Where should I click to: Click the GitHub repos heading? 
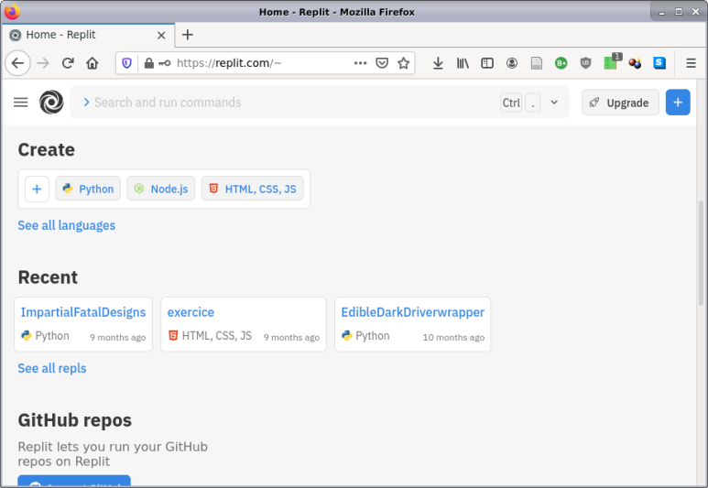click(x=75, y=420)
